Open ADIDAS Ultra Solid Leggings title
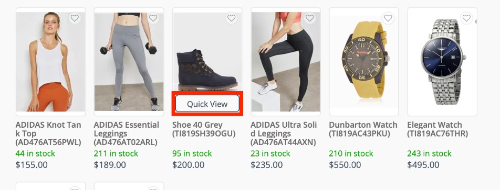Image resolution: width=500 pixels, height=190 pixels. [x=284, y=133]
